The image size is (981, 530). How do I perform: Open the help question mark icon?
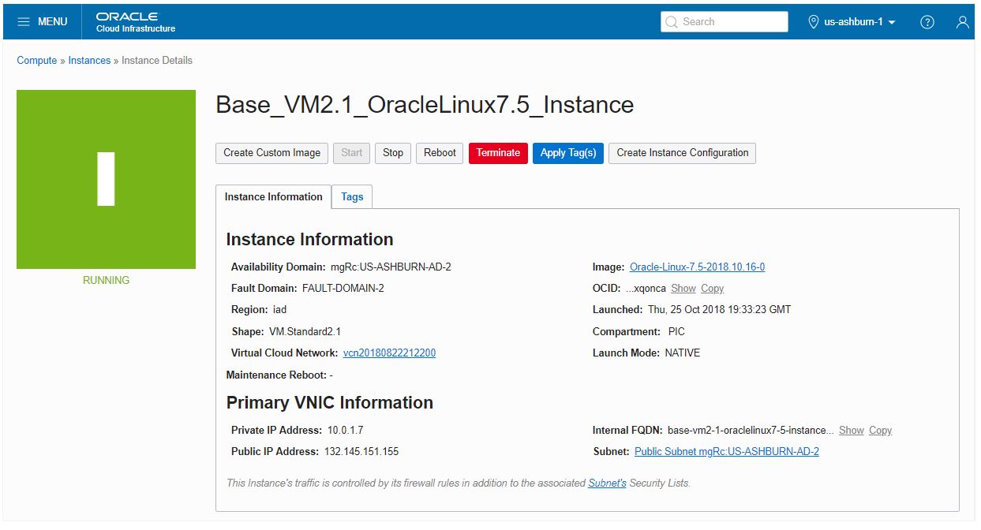pyautogui.click(x=927, y=21)
